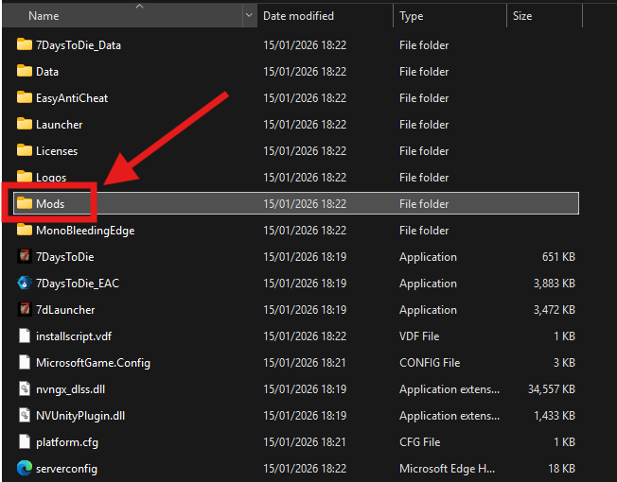Select the platform.cfg file name
617x482 pixels.
pyautogui.click(x=67, y=442)
